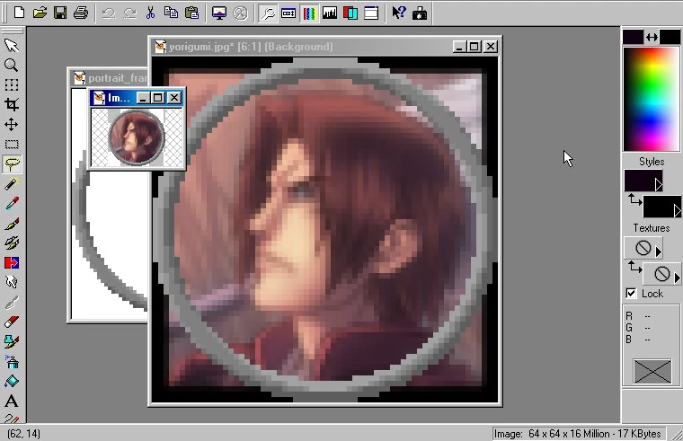Pick a hue from the rainbow color picker

(x=652, y=100)
